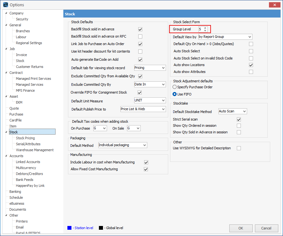
Task: Enable Auto Stock Select checkbox
Action: (251, 51)
